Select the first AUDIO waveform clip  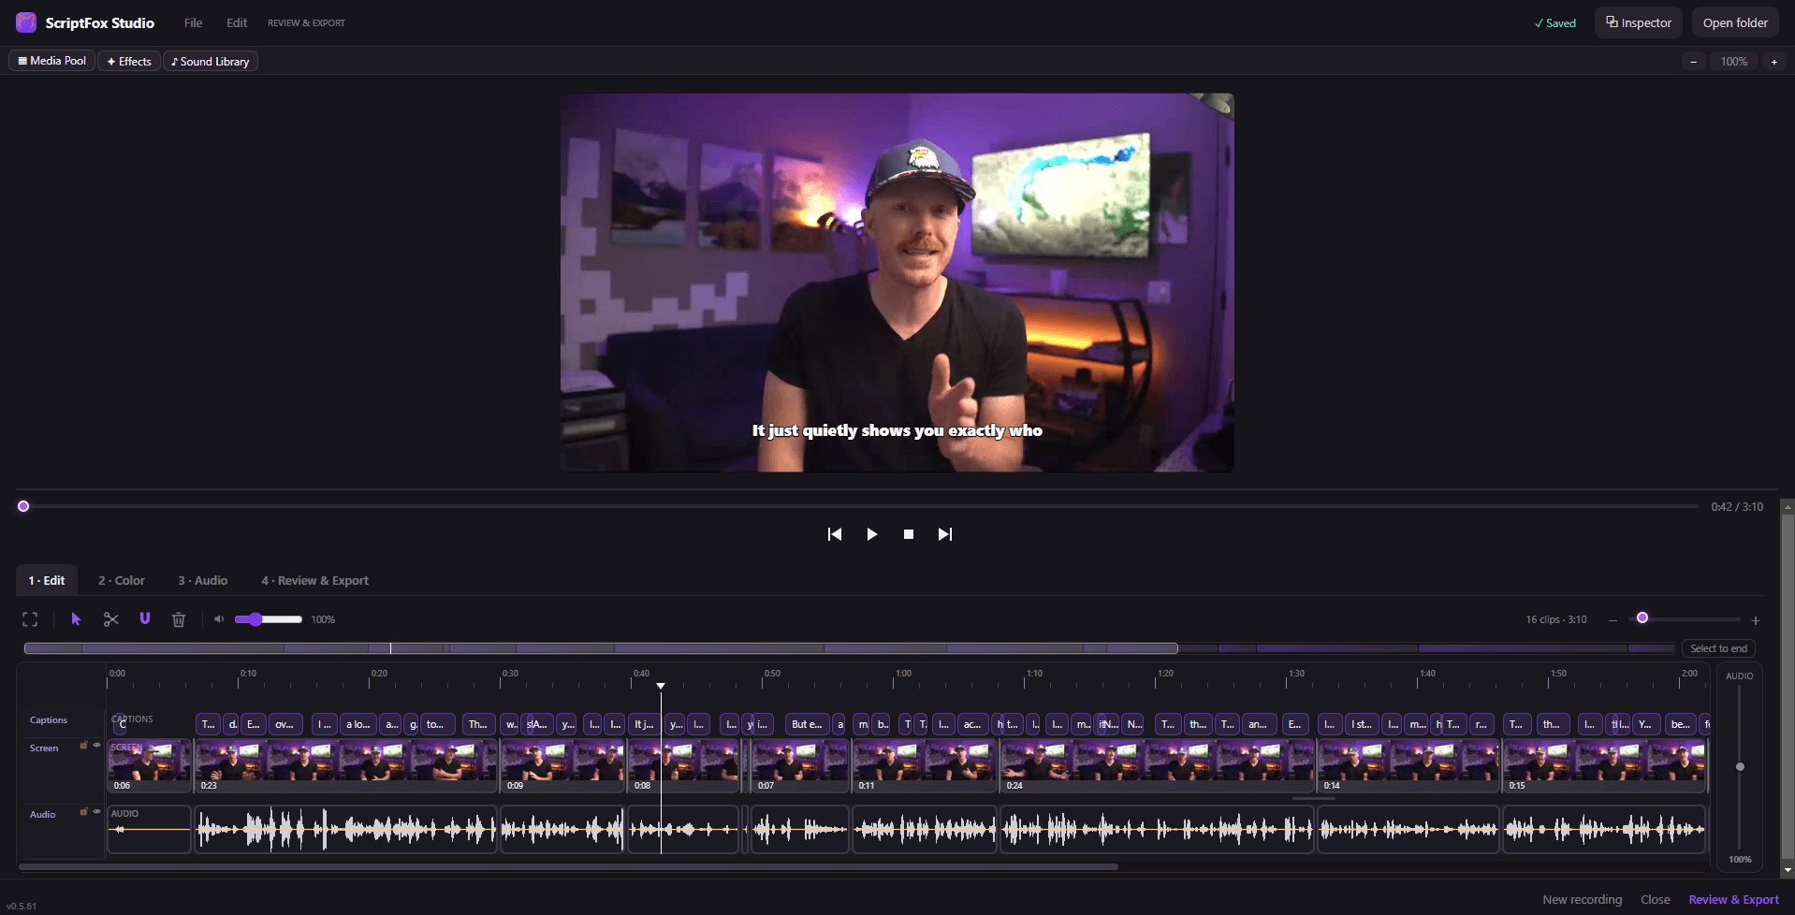[150, 829]
